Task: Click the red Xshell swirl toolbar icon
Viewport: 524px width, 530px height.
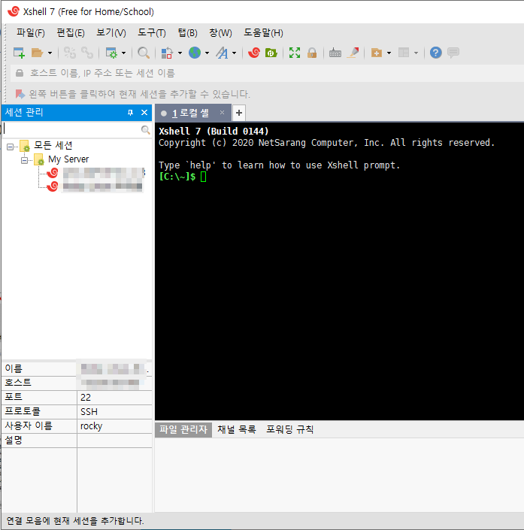Action: (x=254, y=53)
